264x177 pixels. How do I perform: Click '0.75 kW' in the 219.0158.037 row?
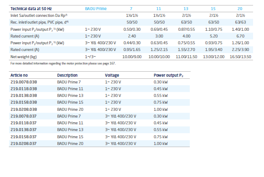[x=161, y=137]
